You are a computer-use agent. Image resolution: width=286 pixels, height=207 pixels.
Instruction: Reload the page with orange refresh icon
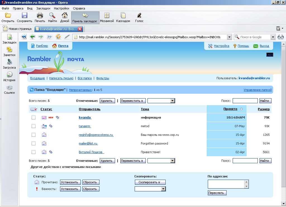coord(58,37)
